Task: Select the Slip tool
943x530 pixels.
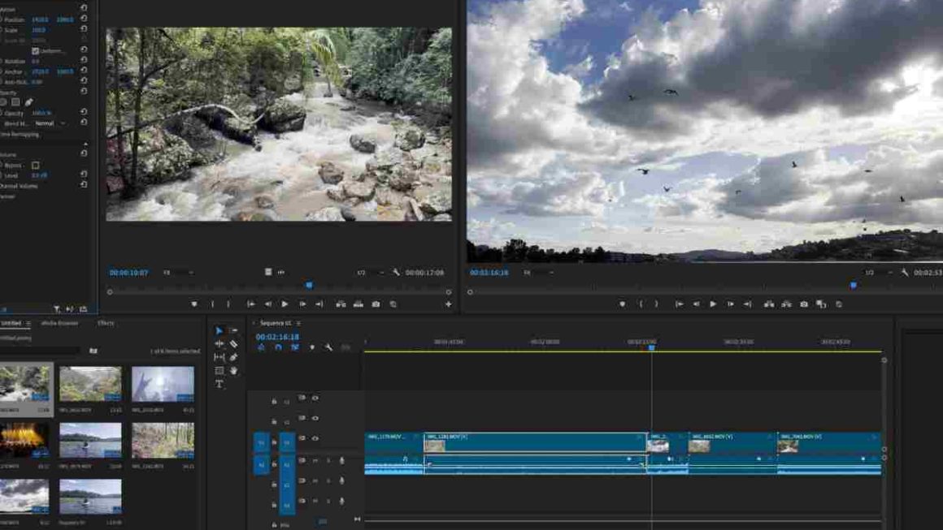Action: click(x=219, y=357)
